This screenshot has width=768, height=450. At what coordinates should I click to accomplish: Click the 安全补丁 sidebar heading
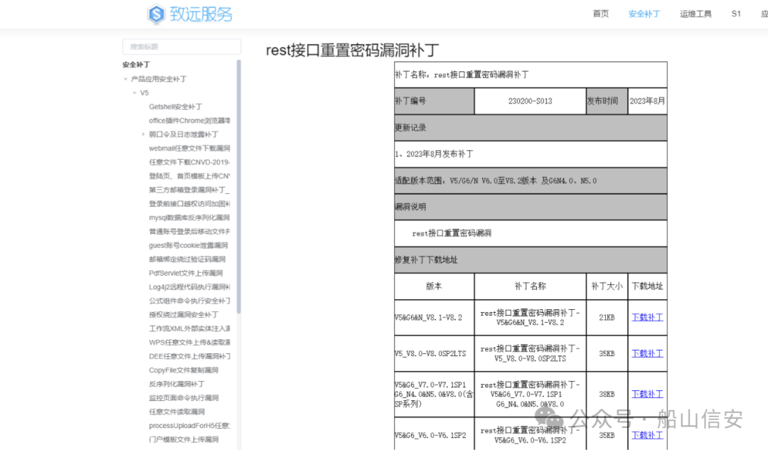point(136,65)
